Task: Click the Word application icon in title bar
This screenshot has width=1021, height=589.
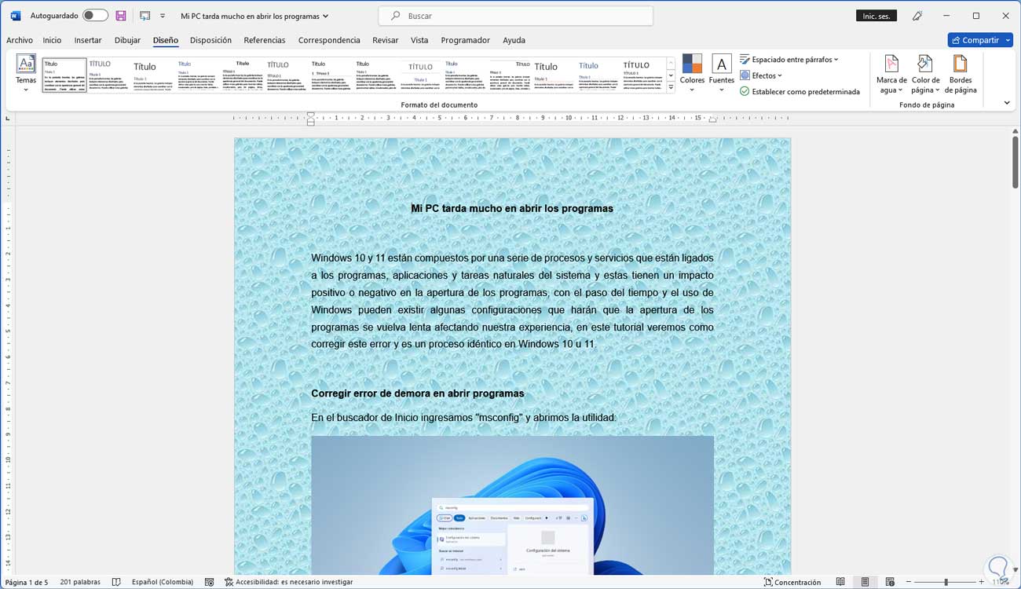Action: (x=16, y=16)
